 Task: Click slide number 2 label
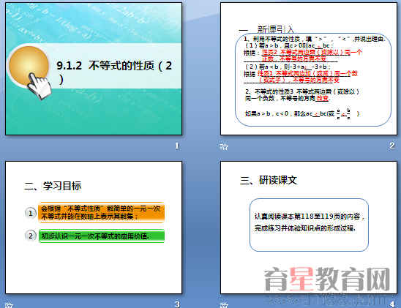point(392,146)
